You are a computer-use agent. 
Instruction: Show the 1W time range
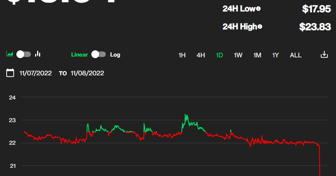[x=238, y=55]
